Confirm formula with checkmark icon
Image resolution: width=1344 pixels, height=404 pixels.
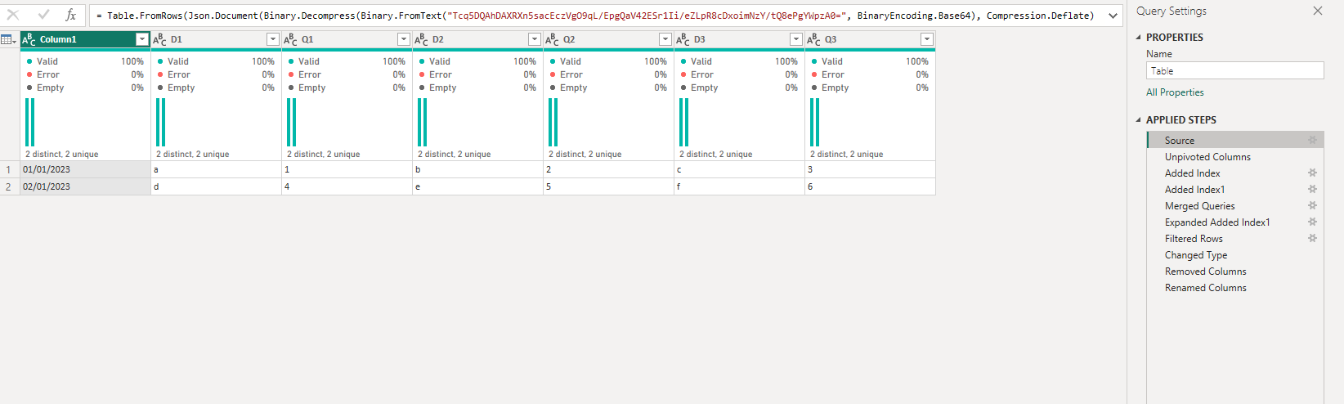[43, 15]
